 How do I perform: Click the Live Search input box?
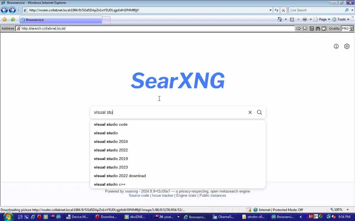[316, 10]
